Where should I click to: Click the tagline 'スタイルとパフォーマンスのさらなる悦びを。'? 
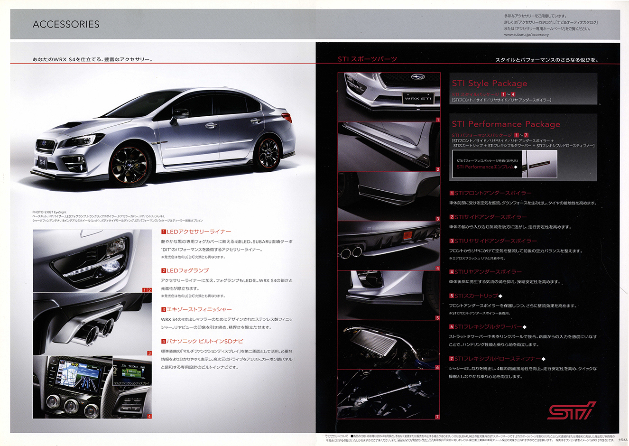pyautogui.click(x=546, y=60)
